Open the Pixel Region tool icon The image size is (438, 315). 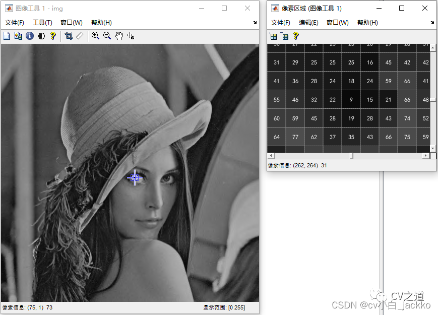(18, 36)
